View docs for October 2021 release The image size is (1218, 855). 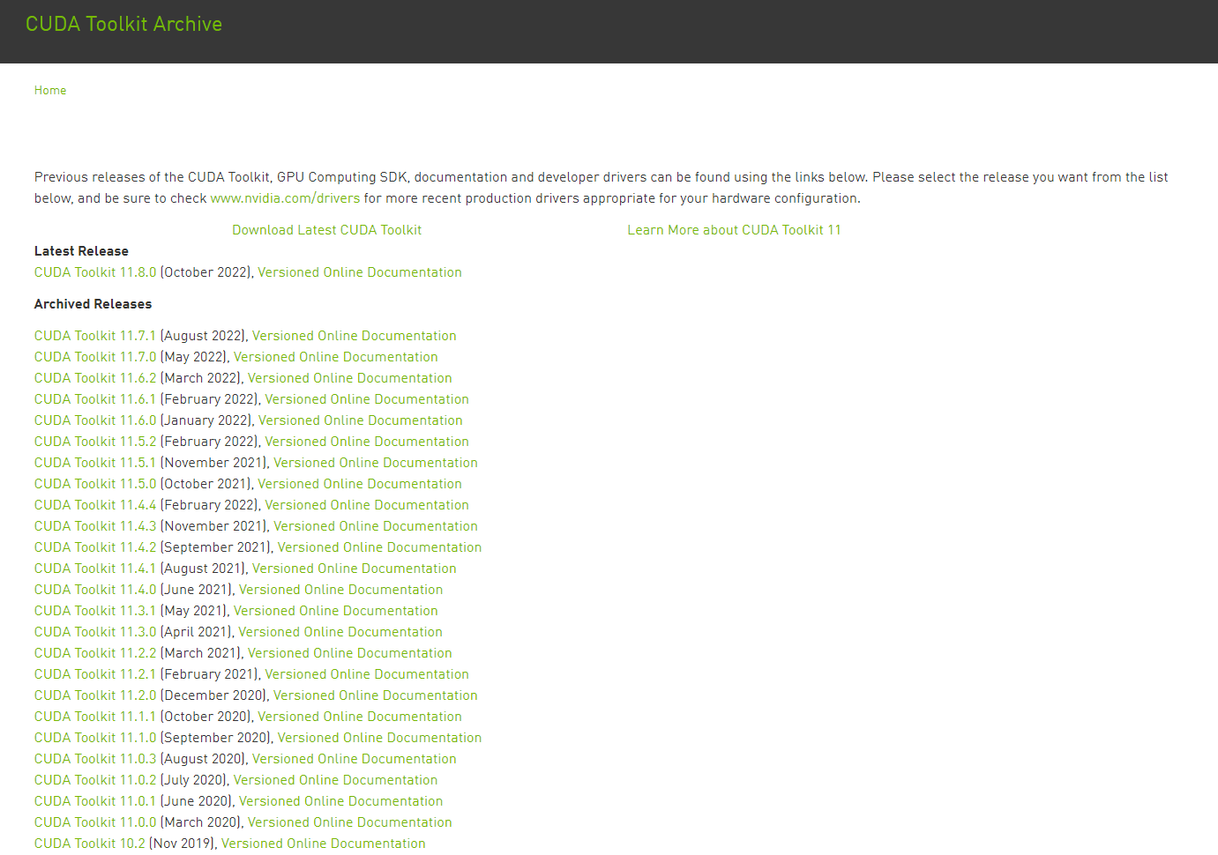coord(360,484)
